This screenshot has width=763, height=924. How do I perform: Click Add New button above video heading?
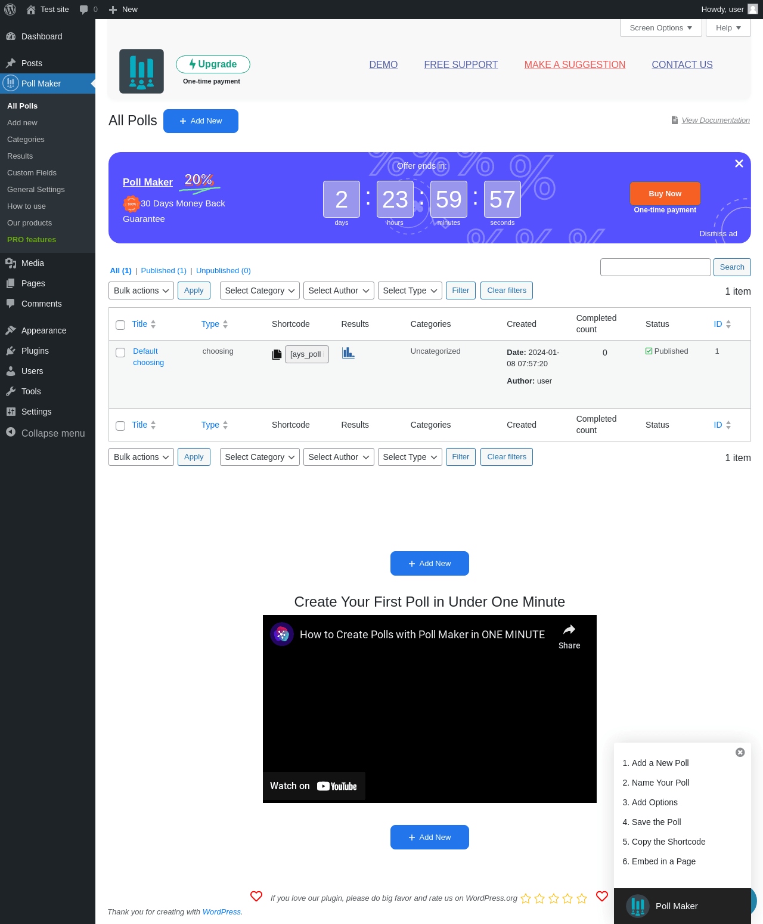click(430, 564)
